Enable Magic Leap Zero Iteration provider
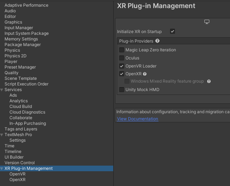Viewport: 230px width, 186px height. point(122,50)
